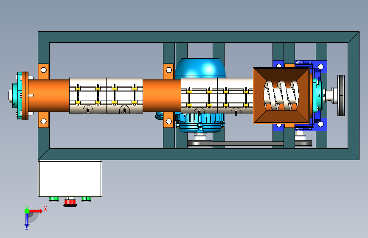The height and width of the screenshot is (238, 368).
Task: Select the leftmost white heater band
Action: (88, 96)
